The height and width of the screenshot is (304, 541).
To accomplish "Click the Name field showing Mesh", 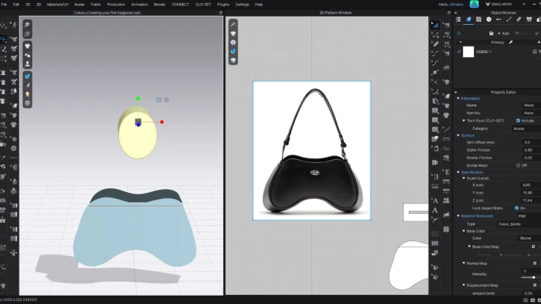I will coord(531,106).
